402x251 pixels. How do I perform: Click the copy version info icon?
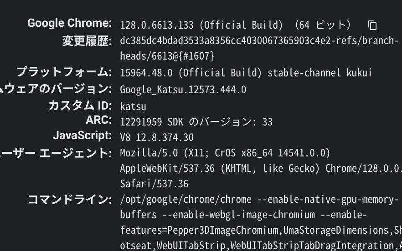click(x=372, y=25)
